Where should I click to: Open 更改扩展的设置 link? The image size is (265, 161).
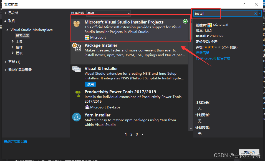pos(16,141)
